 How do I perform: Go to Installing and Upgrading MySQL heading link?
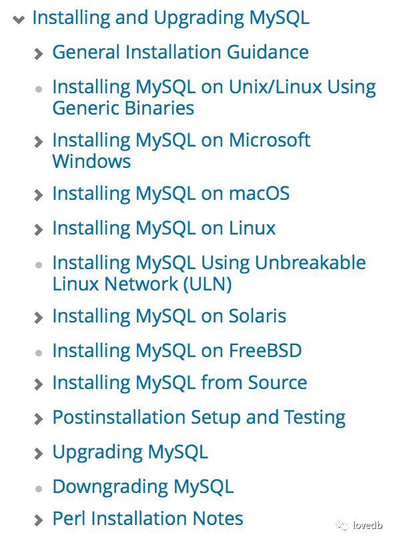(x=171, y=18)
